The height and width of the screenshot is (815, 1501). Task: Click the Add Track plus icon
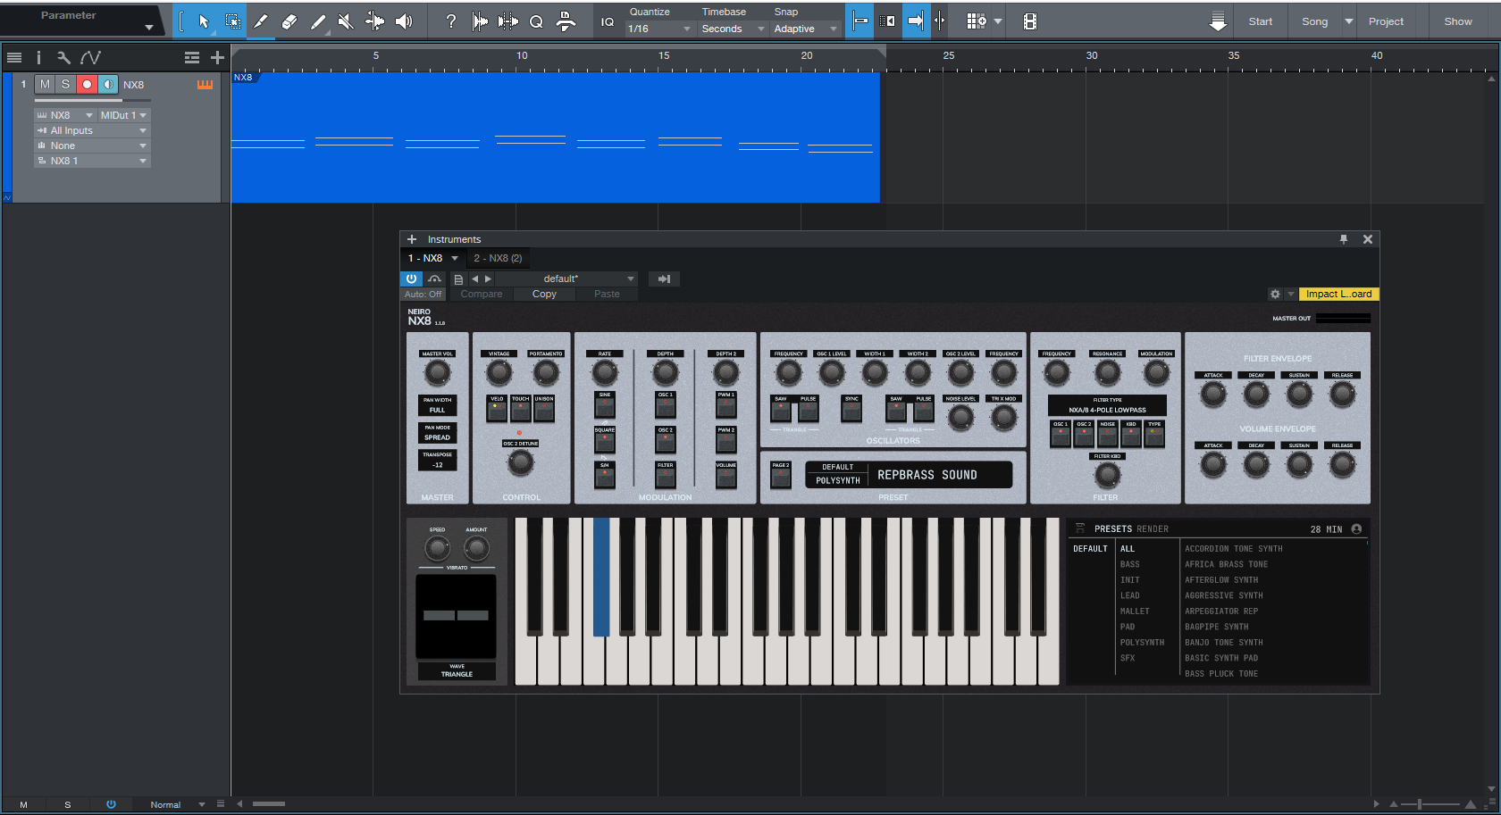click(x=217, y=58)
